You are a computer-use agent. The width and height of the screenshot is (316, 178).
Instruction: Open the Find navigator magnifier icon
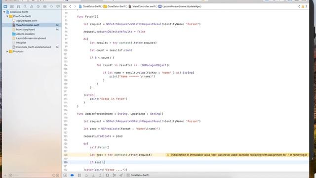(25, 6)
